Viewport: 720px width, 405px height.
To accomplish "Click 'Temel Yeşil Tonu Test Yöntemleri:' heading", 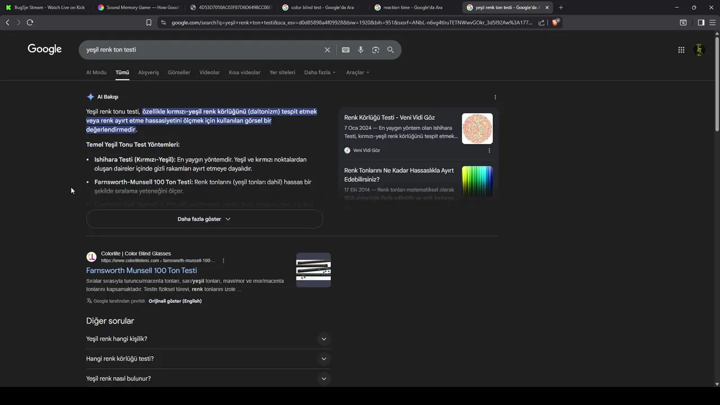I will pyautogui.click(x=133, y=145).
